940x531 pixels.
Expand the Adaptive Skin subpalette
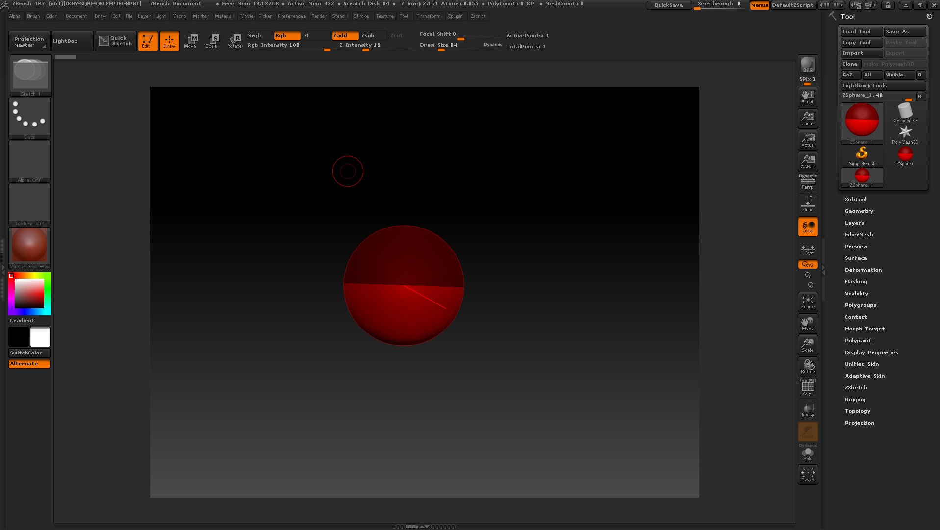tap(864, 376)
